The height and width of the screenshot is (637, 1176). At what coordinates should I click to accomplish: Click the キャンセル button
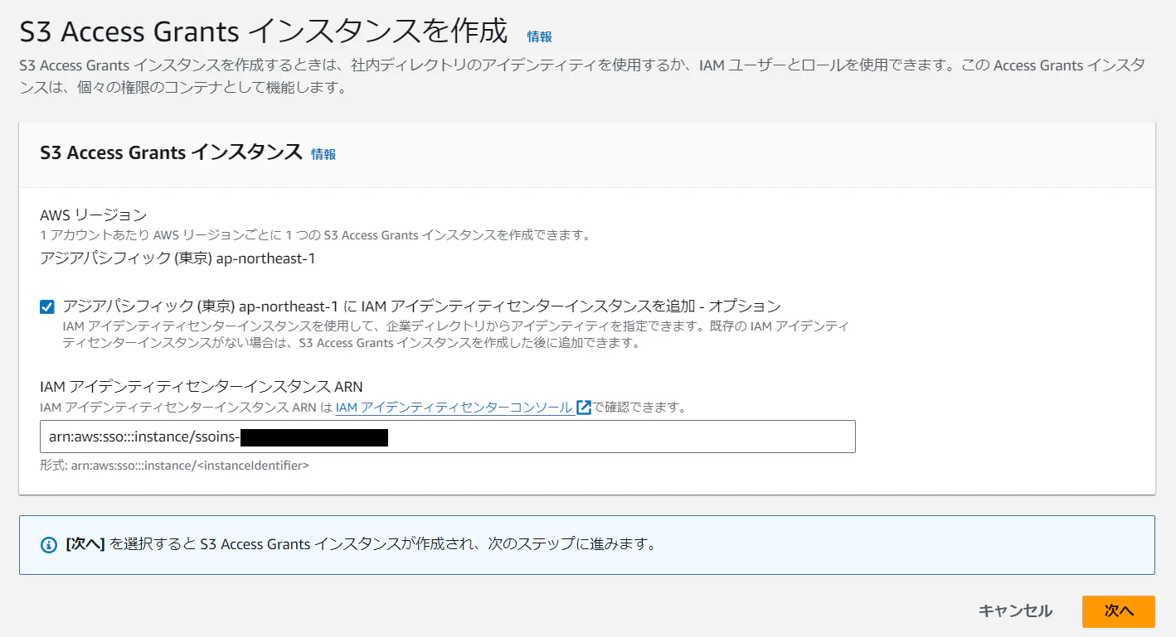click(1015, 611)
